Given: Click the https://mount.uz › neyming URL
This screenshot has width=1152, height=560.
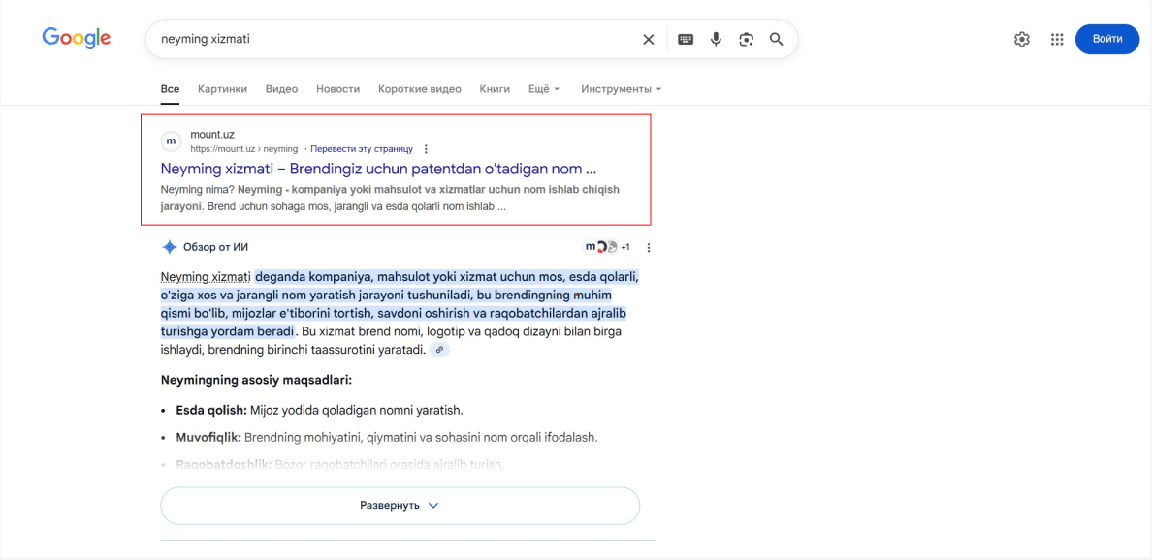Looking at the screenshot, I should click(x=244, y=149).
